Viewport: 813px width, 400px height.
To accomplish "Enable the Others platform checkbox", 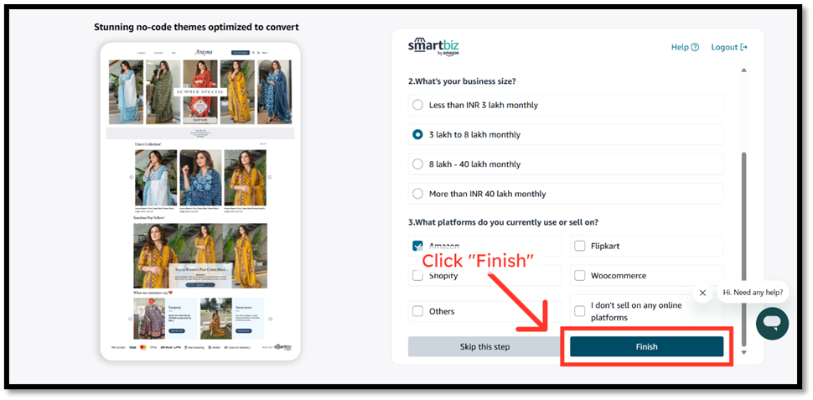I will 418,311.
